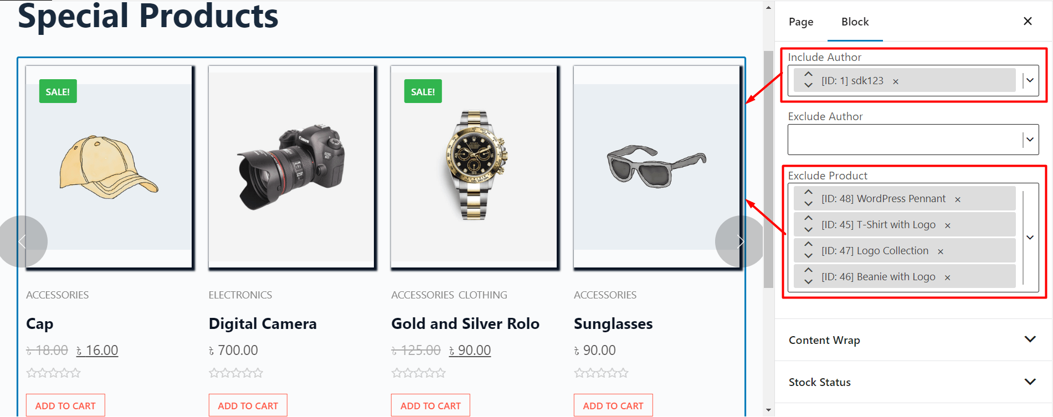Remove WordPress Pennant from Exclude Product list

click(x=958, y=198)
